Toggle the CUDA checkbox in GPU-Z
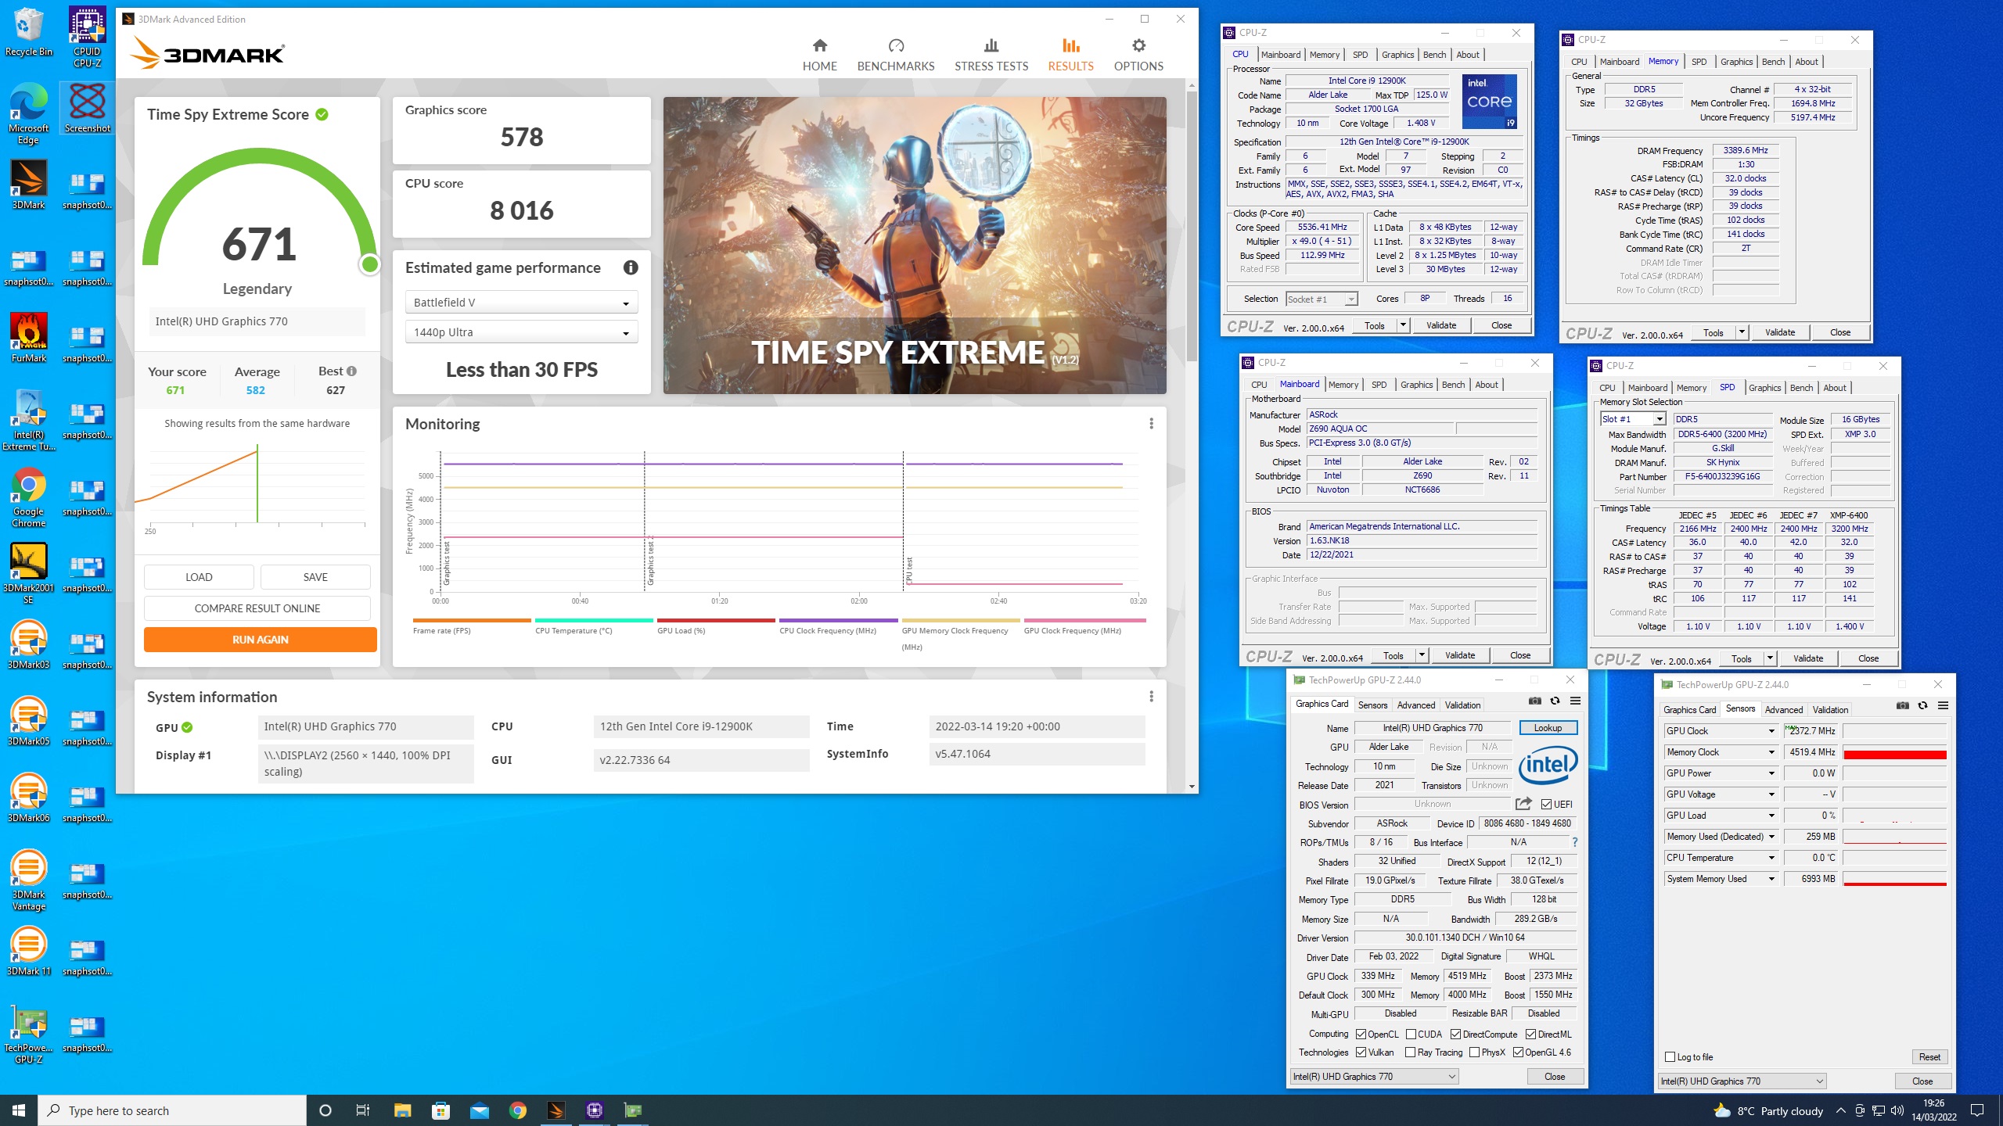The image size is (2003, 1126). click(x=1411, y=1034)
